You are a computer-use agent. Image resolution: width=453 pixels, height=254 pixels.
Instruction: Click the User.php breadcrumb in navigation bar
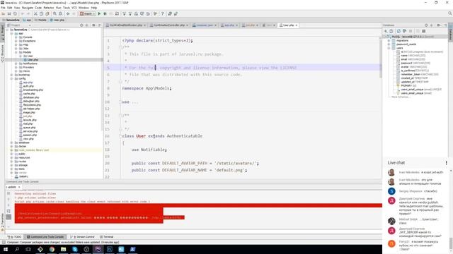click(57, 20)
